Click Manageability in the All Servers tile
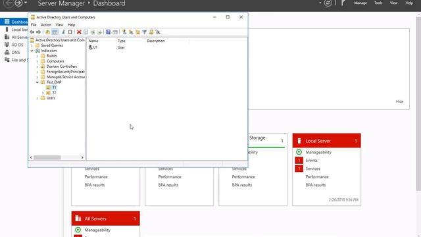The image size is (421, 237). [x=97, y=230]
